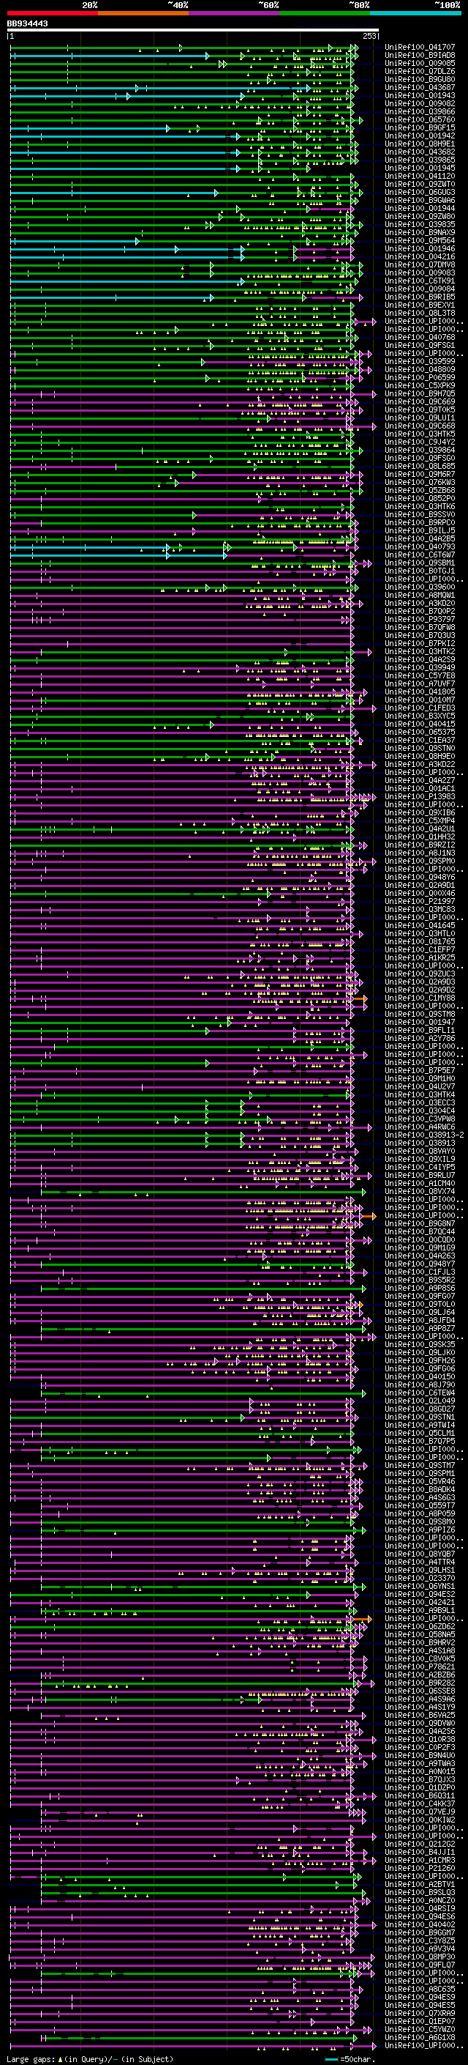
Task: Click the white query sequence bar
Action: [193, 31]
